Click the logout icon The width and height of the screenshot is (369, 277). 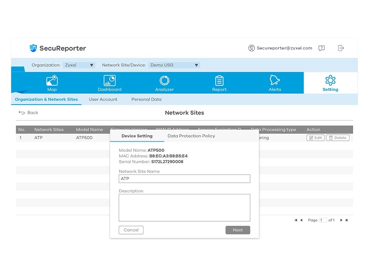click(x=341, y=48)
